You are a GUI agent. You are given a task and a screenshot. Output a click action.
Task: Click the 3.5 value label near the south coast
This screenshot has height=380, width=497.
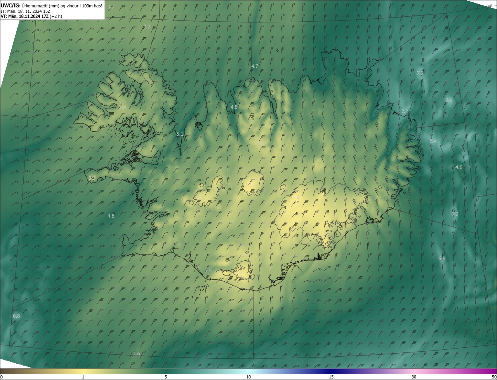pyautogui.click(x=208, y=271)
